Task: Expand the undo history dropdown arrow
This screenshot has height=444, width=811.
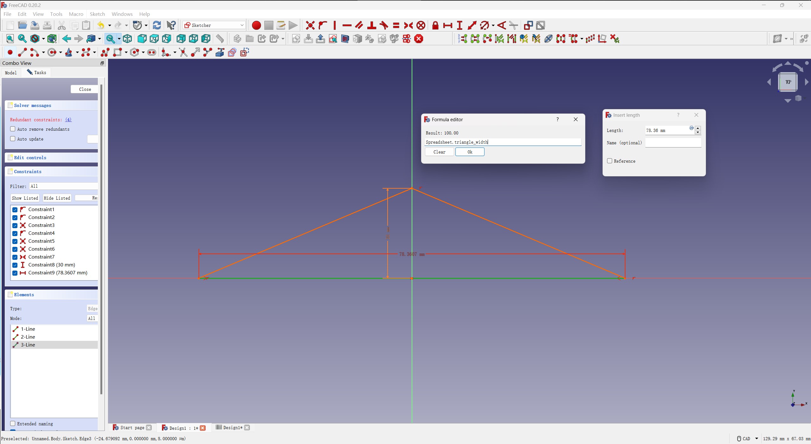Action: (110, 25)
